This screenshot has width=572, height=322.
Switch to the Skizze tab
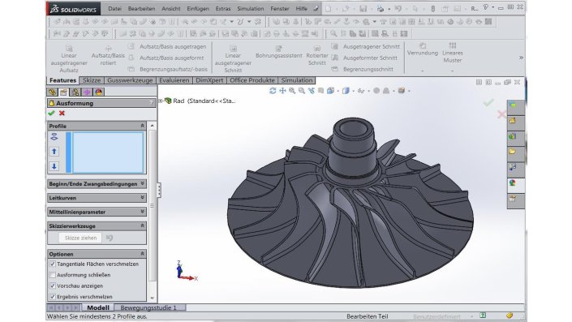[92, 80]
